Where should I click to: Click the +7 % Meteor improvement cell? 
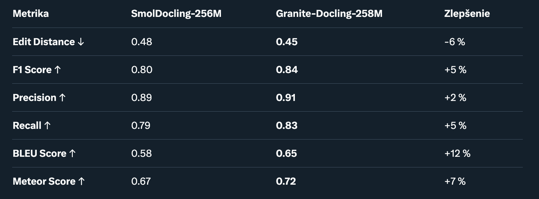(455, 181)
